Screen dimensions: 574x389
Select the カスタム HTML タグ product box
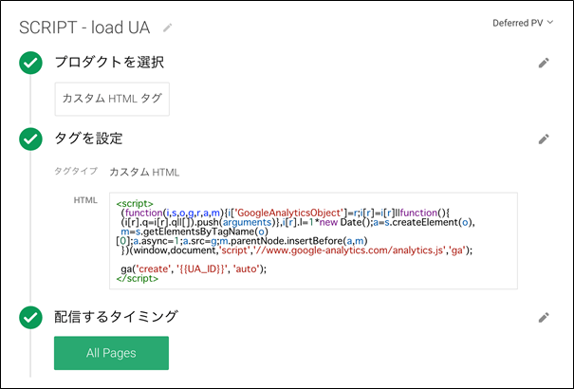pos(112,99)
